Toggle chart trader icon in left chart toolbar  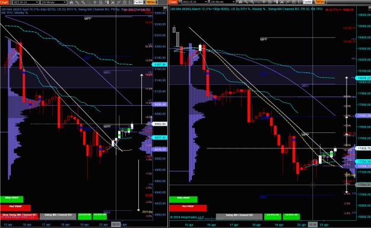pyautogui.click(x=107, y=2)
